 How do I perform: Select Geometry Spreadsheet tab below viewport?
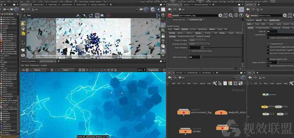(28, 61)
